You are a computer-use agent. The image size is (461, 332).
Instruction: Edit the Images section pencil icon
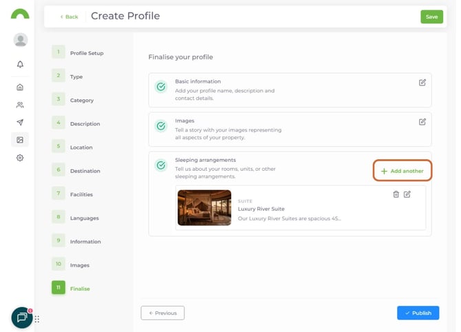point(422,122)
